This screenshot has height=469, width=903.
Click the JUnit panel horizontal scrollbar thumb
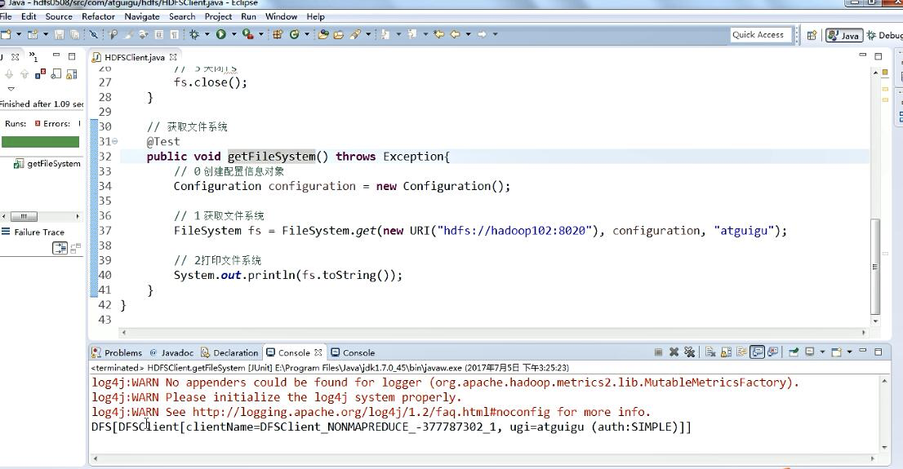point(24,216)
